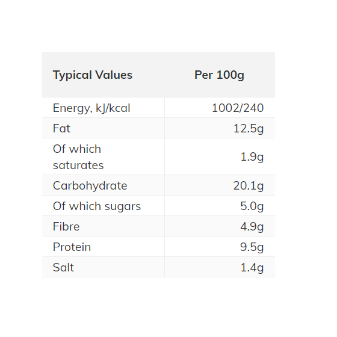Click the 20.1g carbohydrate value
Viewport: 337px width, 337px height.
(249, 186)
